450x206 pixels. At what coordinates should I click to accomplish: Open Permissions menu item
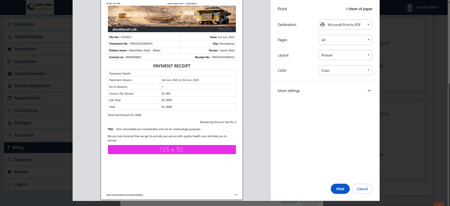coord(38,49)
